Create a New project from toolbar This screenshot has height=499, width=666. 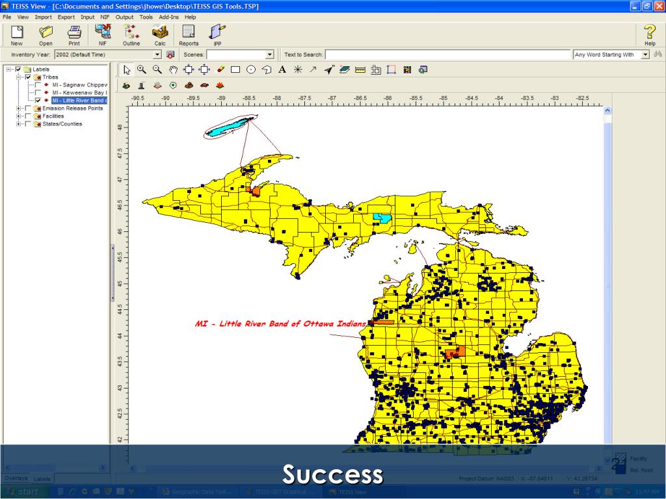coord(16,35)
